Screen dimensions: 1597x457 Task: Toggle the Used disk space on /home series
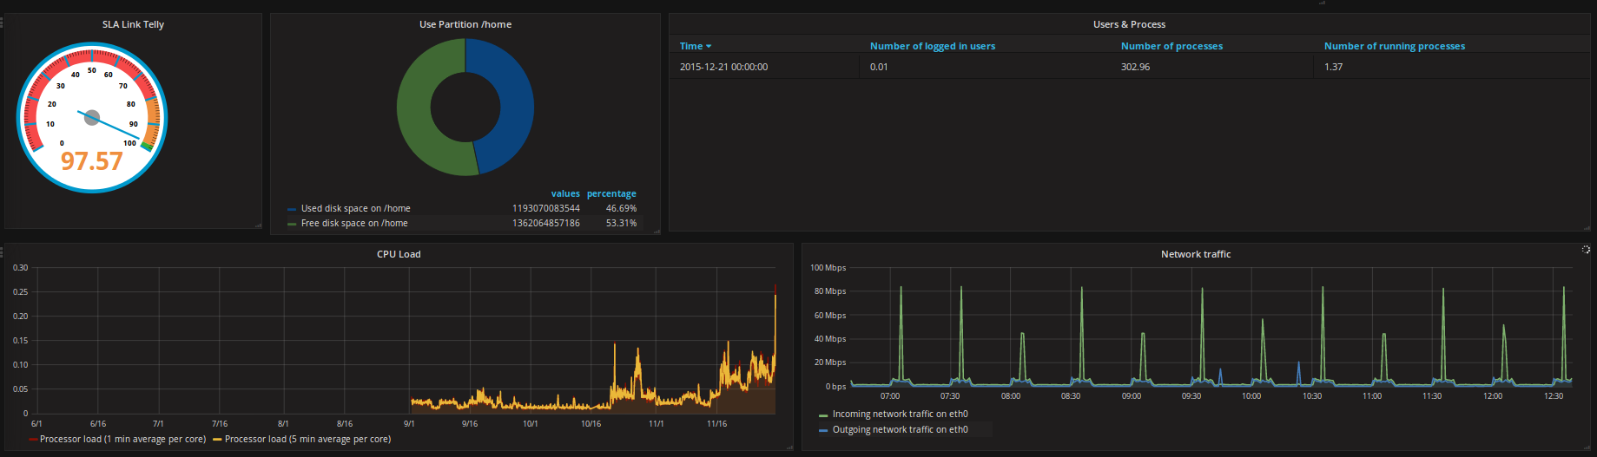click(x=355, y=209)
